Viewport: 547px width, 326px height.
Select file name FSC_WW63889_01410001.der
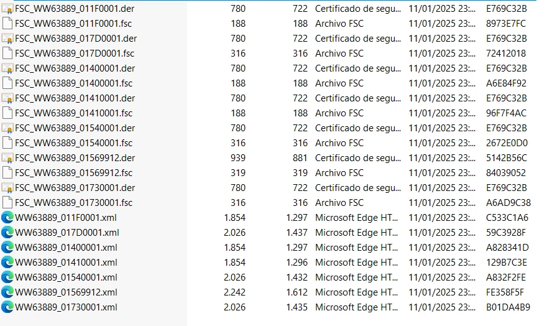pyautogui.click(x=75, y=98)
